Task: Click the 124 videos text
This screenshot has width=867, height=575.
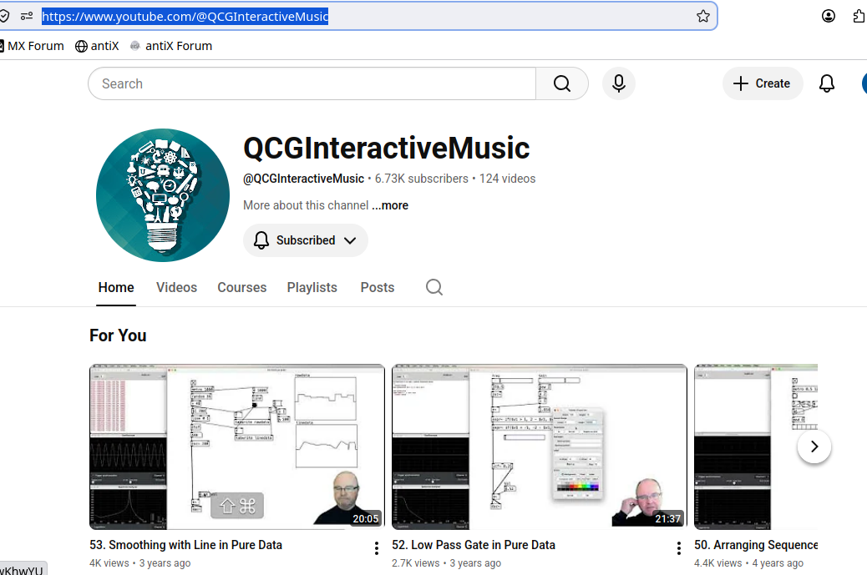Action: pos(507,179)
